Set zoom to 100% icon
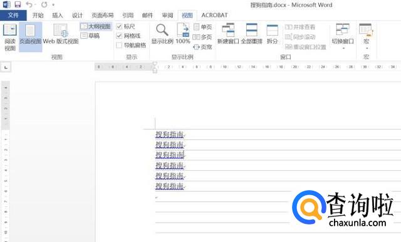 point(183,34)
